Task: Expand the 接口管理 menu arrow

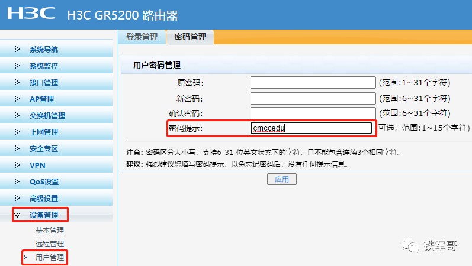Action: [x=17, y=82]
